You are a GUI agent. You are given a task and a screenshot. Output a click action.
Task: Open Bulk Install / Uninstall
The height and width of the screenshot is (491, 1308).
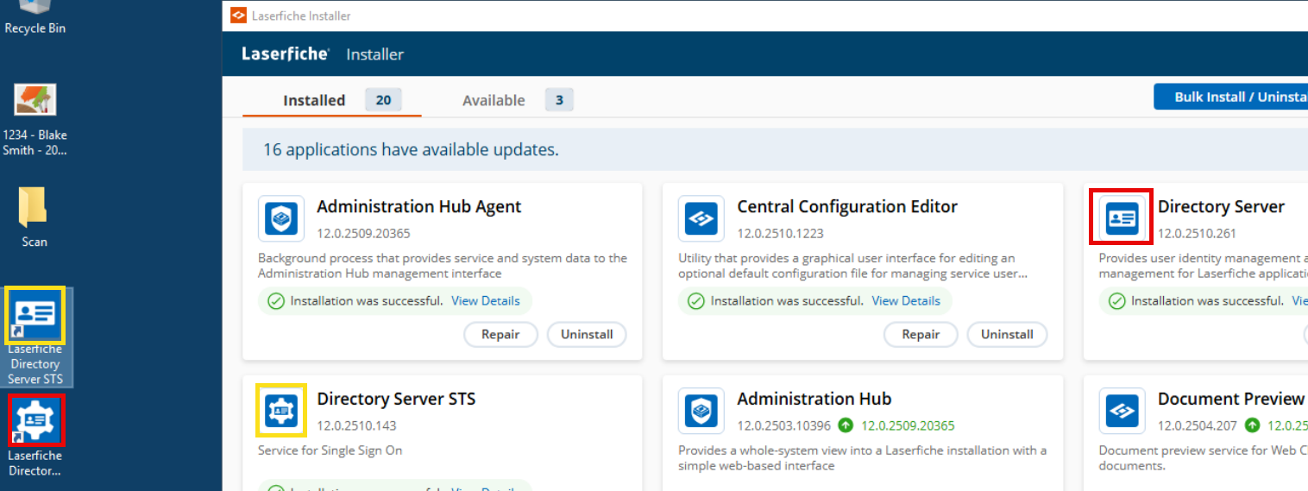coord(1231,97)
